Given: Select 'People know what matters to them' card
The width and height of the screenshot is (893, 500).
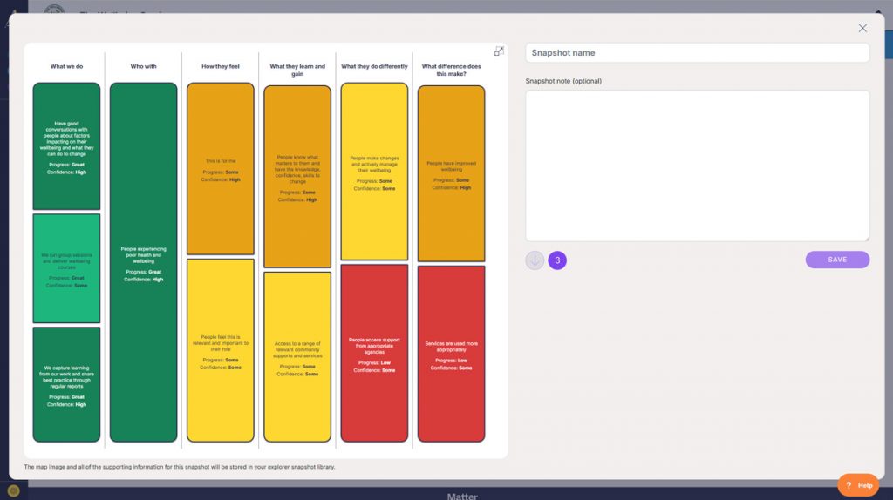Looking at the screenshot, I should tap(297, 176).
